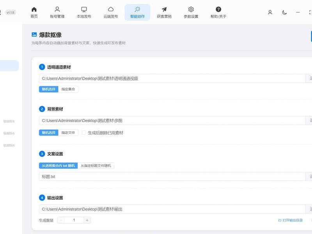Select 随机选择 under 透明通道素材
Screen dimensions: 312x234
(48, 89)
